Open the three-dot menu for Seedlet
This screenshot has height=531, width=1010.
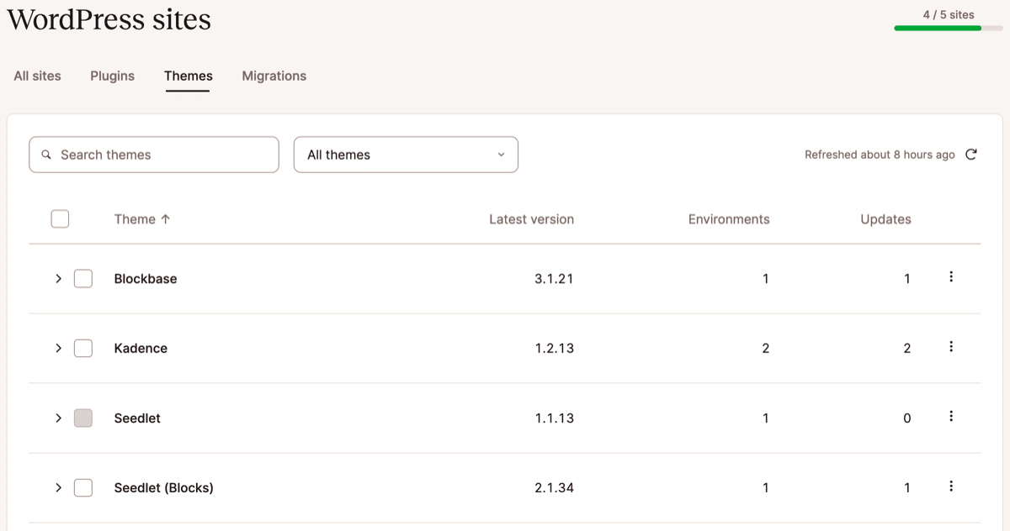tap(951, 417)
